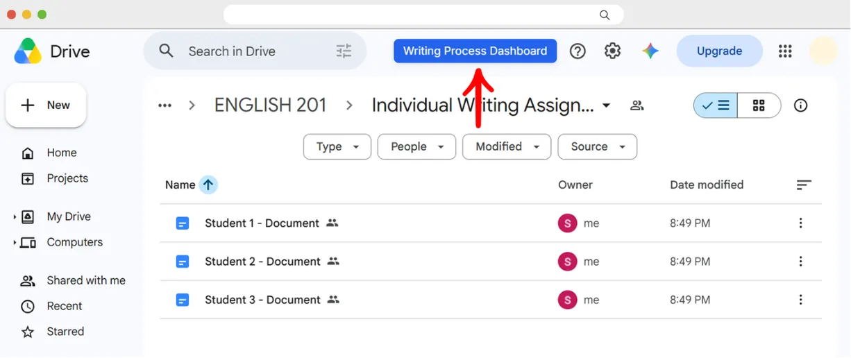Open more actions for Student 1 - Document
Viewport: 851px width, 358px height.
coord(800,223)
